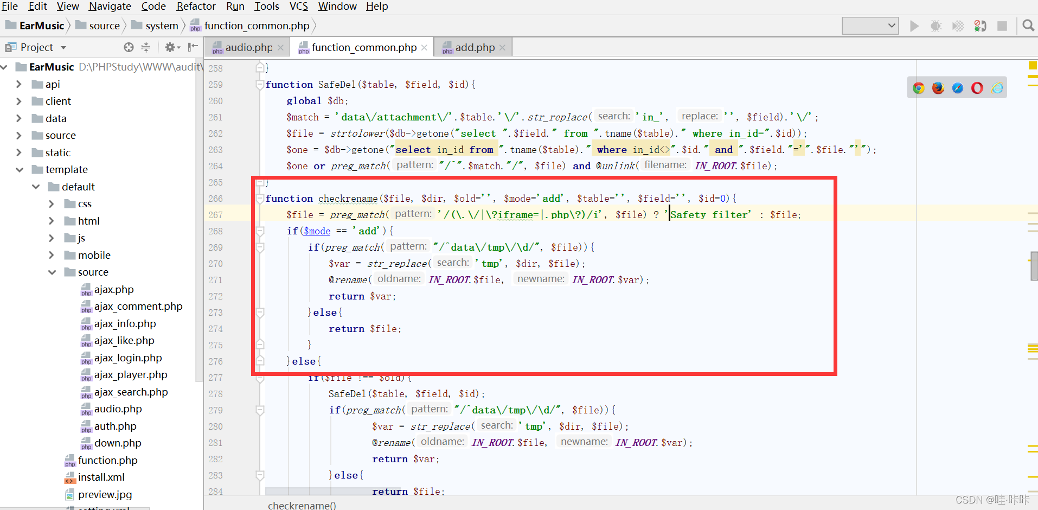Viewport: 1038px width, 510px height.
Task: Click the fold marker at line 268
Action: [x=260, y=231]
